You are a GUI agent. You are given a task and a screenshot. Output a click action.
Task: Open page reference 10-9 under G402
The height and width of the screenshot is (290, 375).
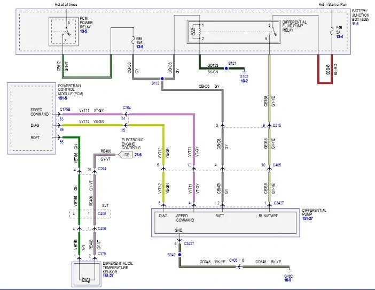tap(288, 280)
